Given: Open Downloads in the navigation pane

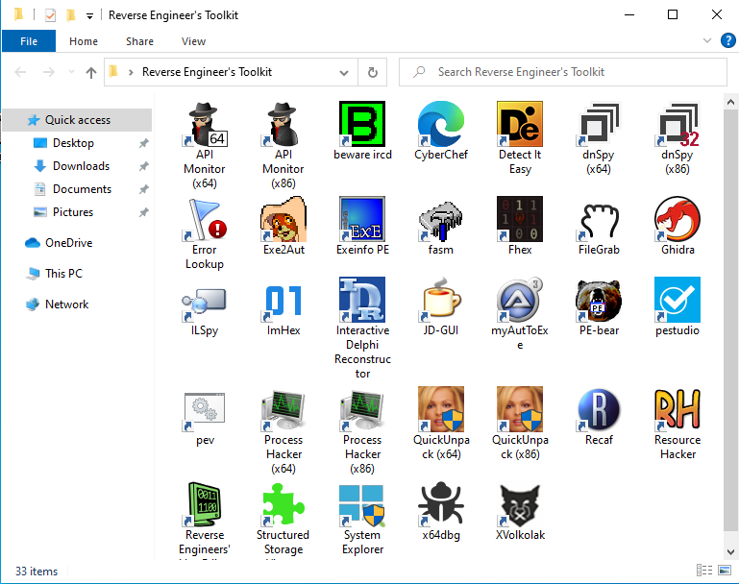Looking at the screenshot, I should (x=81, y=166).
